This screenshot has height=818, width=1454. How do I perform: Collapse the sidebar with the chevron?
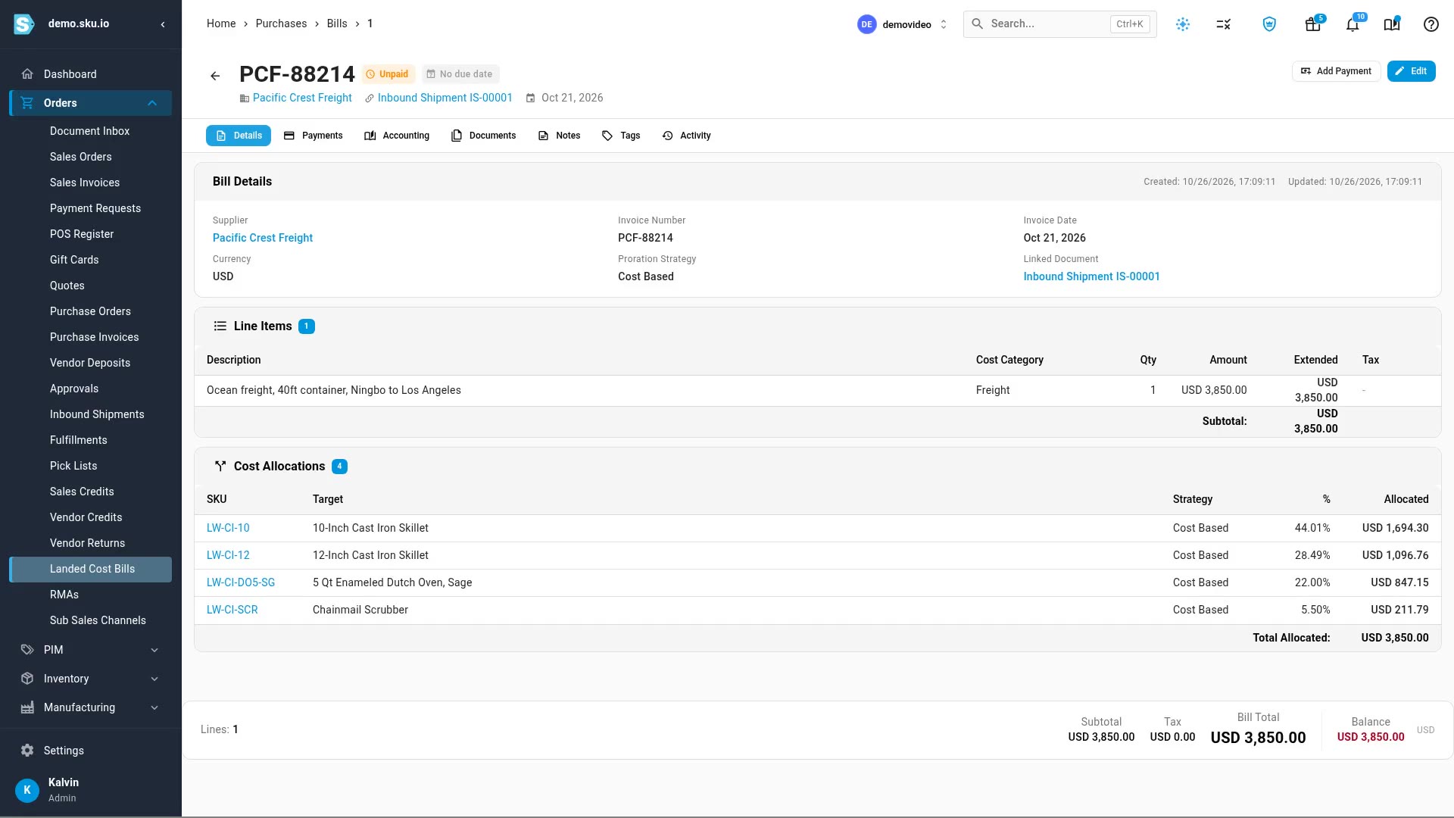(163, 24)
